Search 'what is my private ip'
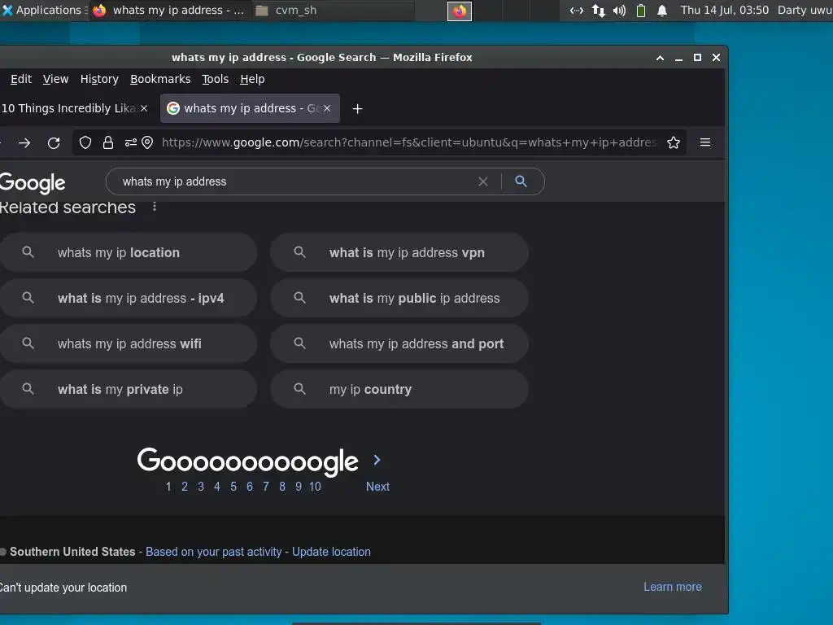Image resolution: width=833 pixels, height=625 pixels. click(129, 390)
